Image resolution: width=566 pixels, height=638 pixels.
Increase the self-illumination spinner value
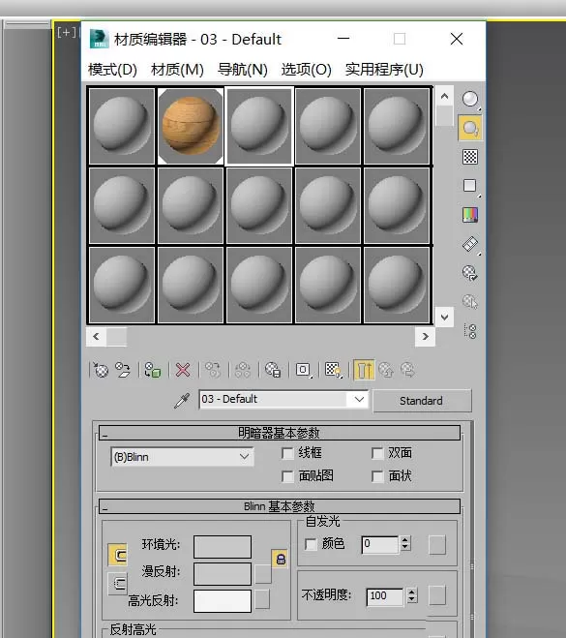405,540
